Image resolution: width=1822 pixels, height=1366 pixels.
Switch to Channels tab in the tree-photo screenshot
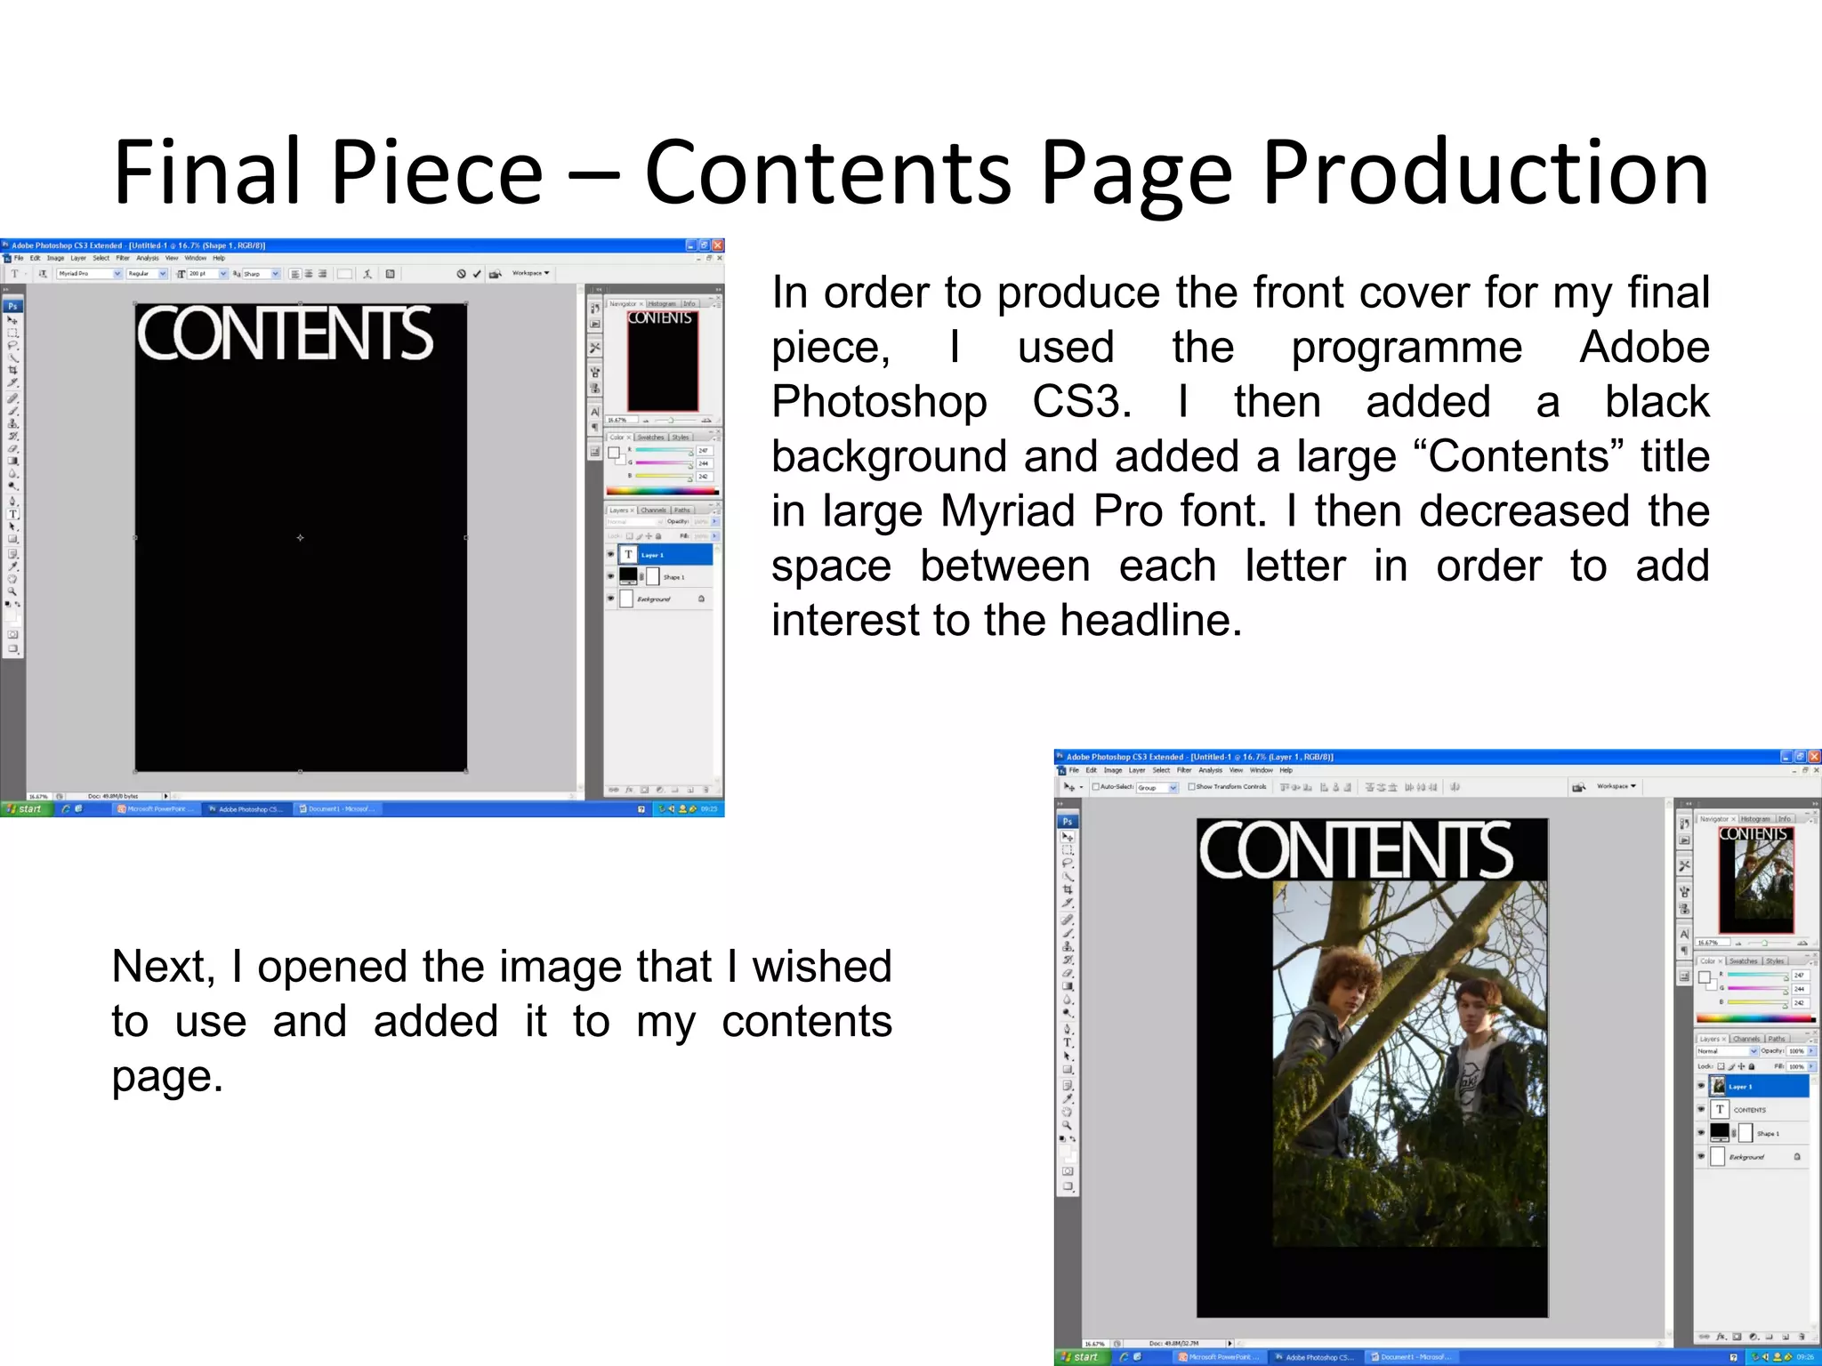coord(1746,1039)
